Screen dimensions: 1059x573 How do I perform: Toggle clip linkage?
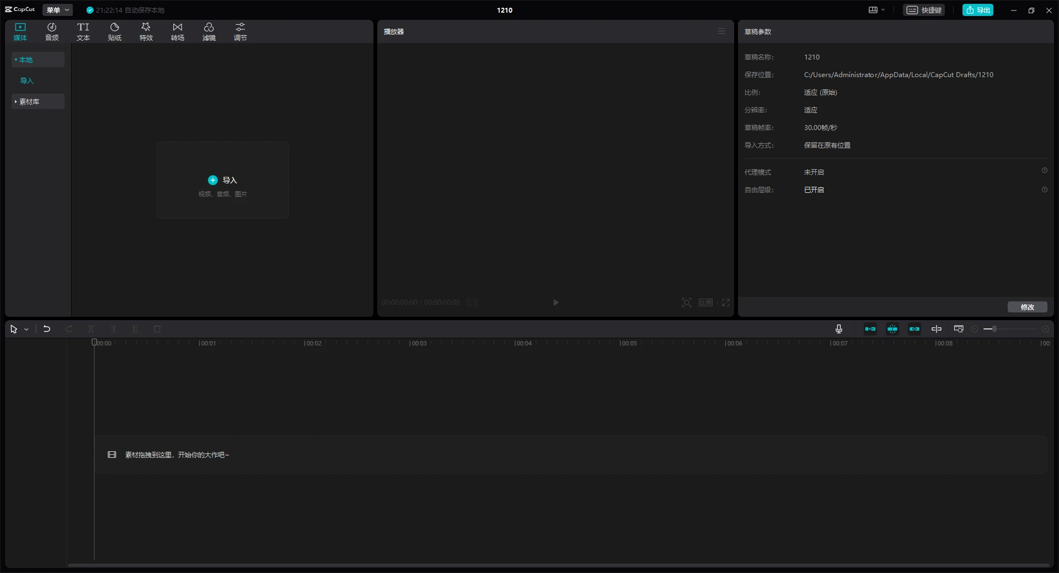click(x=914, y=329)
